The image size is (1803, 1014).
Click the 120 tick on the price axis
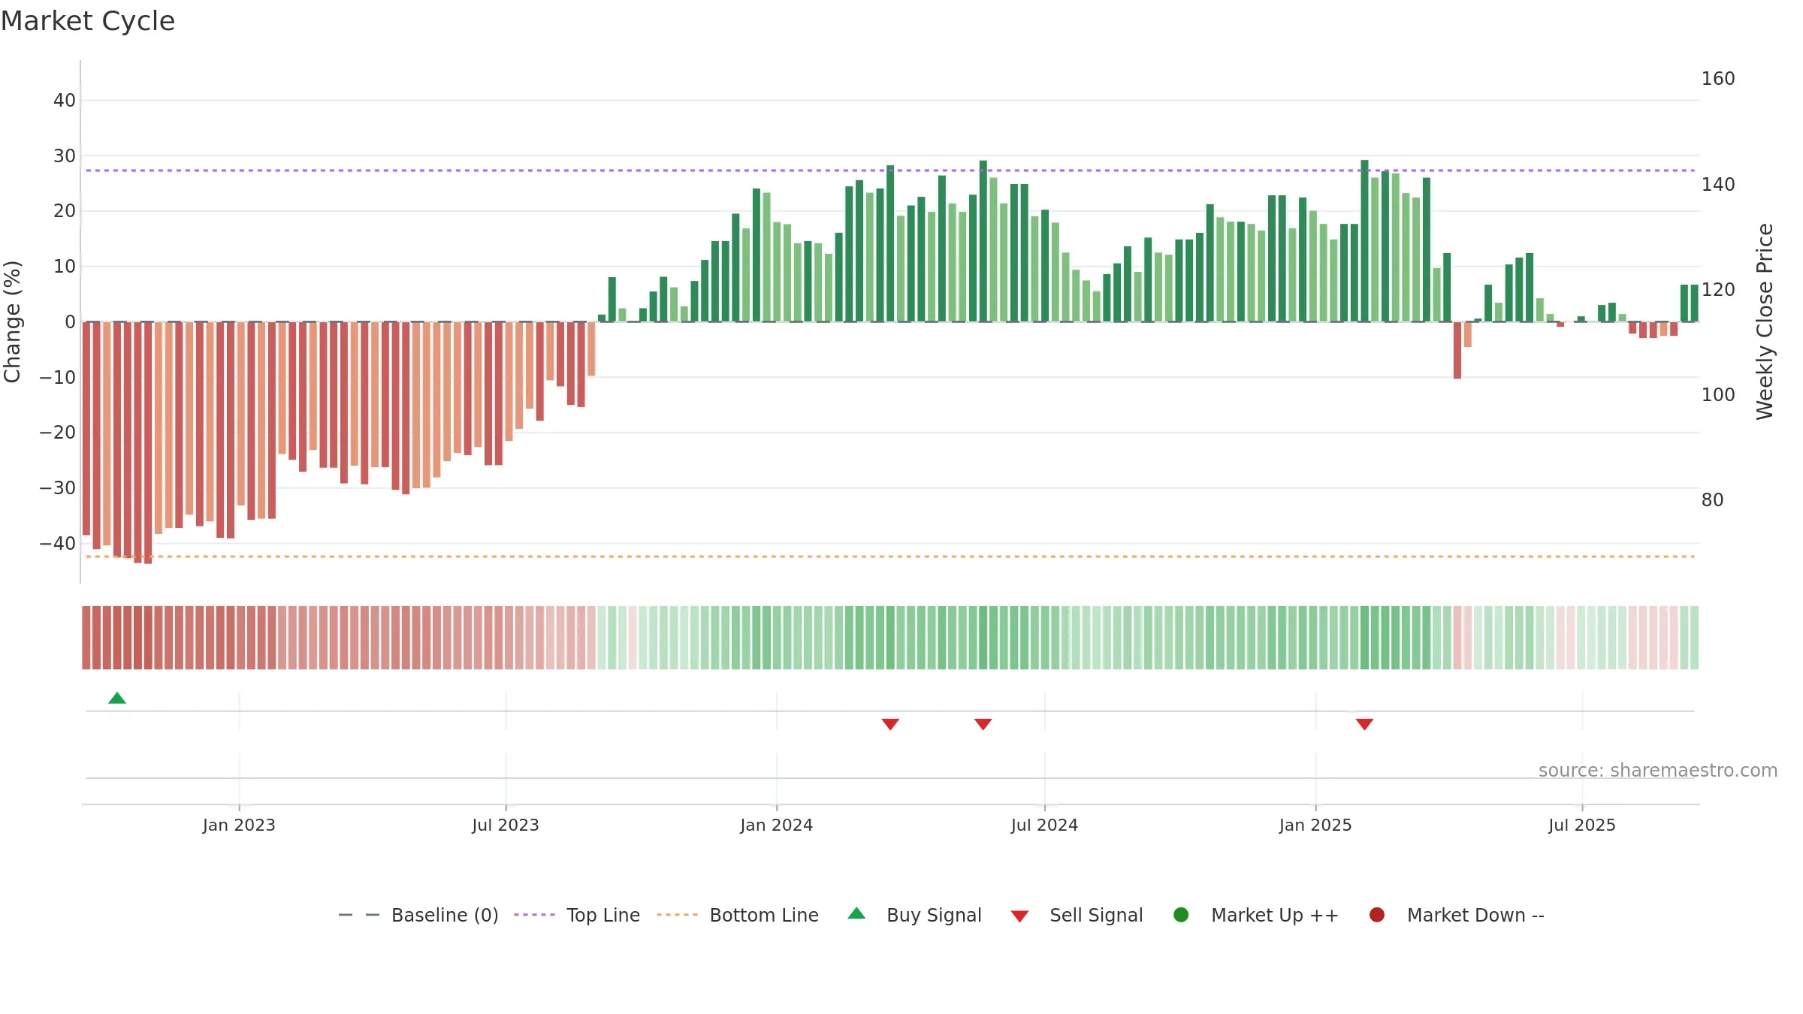coord(1718,290)
